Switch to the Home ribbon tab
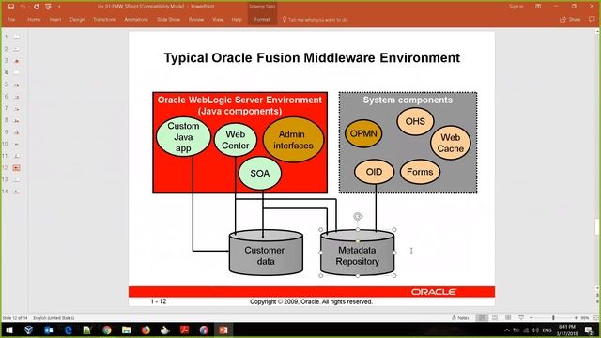The height and width of the screenshot is (338, 601). pos(34,19)
